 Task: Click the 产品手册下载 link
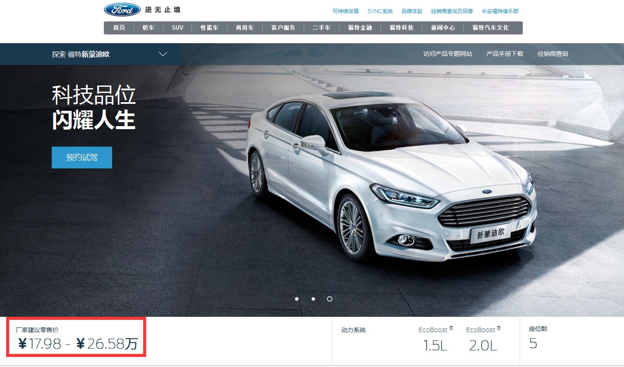(504, 54)
